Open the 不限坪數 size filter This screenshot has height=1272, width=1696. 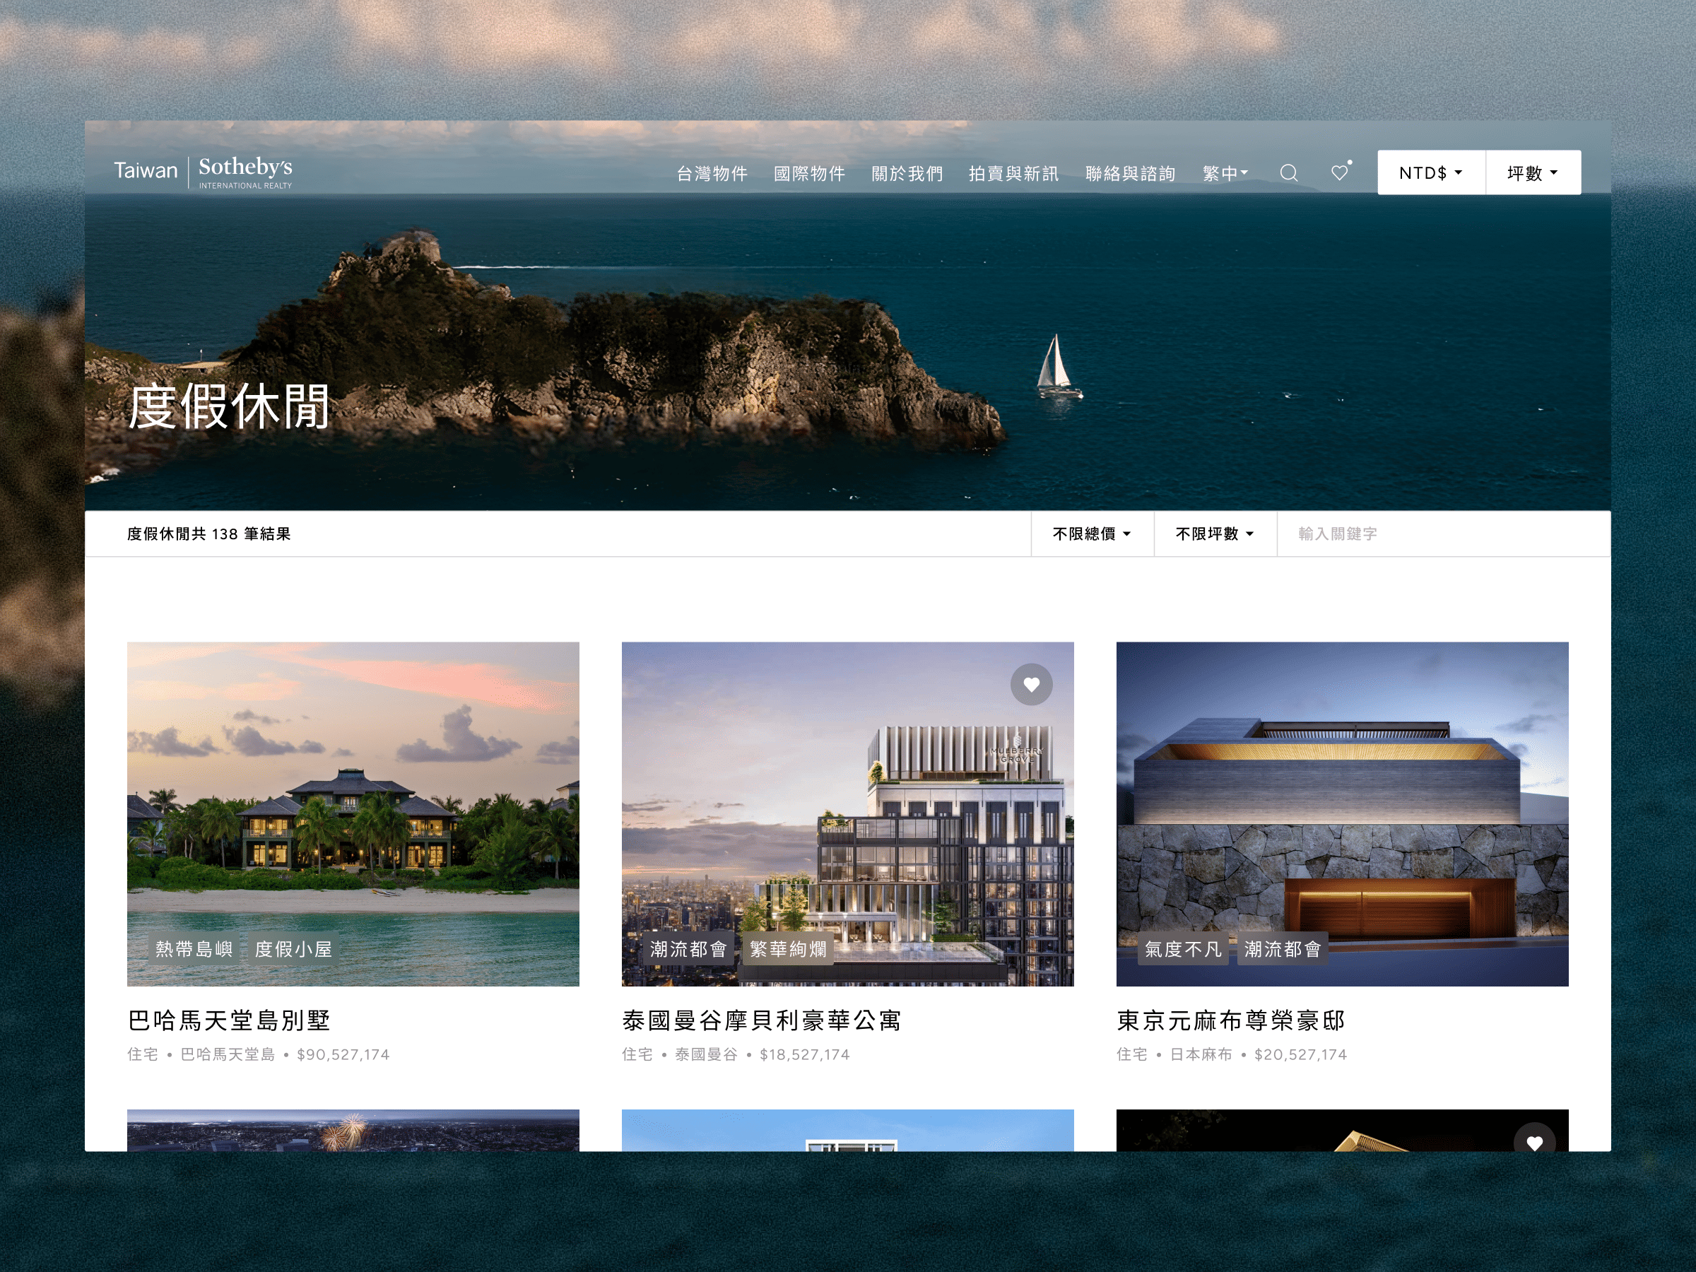1215,534
